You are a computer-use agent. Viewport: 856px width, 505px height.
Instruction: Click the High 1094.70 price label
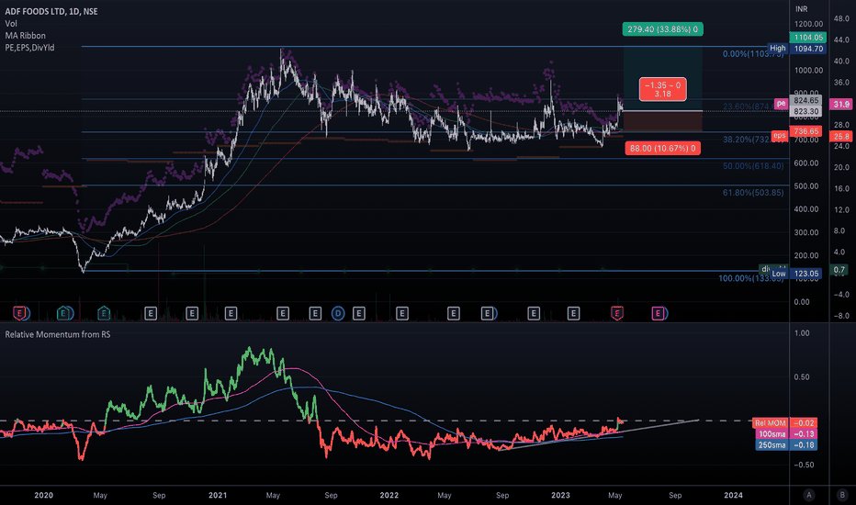(x=796, y=49)
